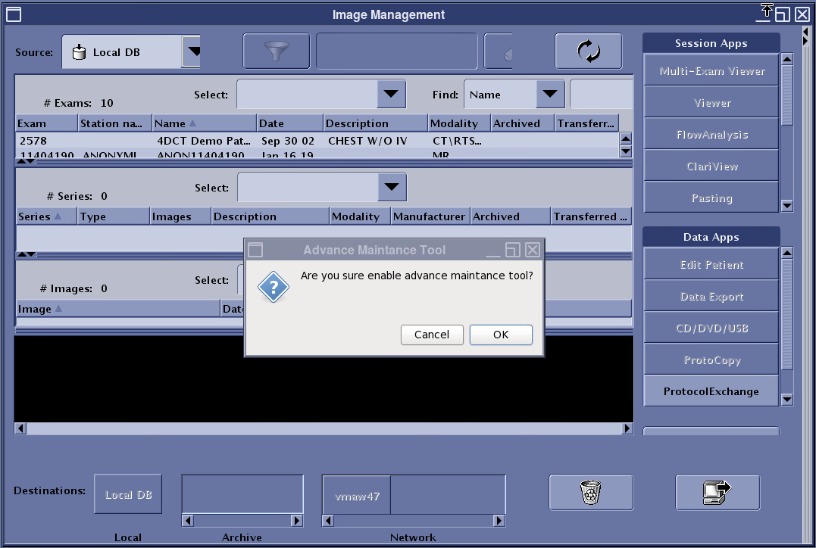Click the send-to-host export icon
816x548 pixels.
(718, 492)
